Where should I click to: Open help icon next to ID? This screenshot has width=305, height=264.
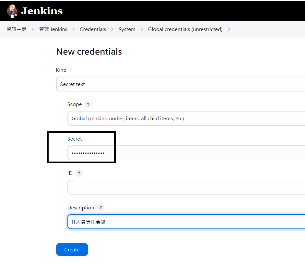click(x=79, y=173)
